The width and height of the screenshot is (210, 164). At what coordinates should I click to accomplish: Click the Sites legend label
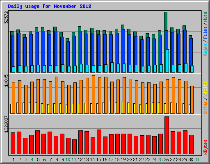[205, 107]
